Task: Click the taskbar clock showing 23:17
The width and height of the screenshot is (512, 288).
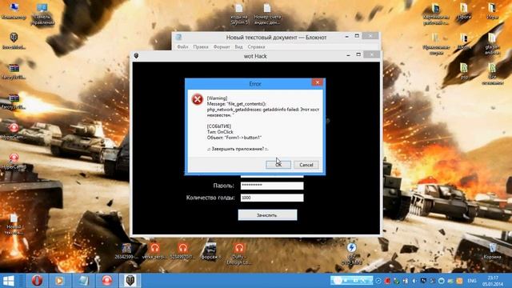Action: (x=494, y=281)
